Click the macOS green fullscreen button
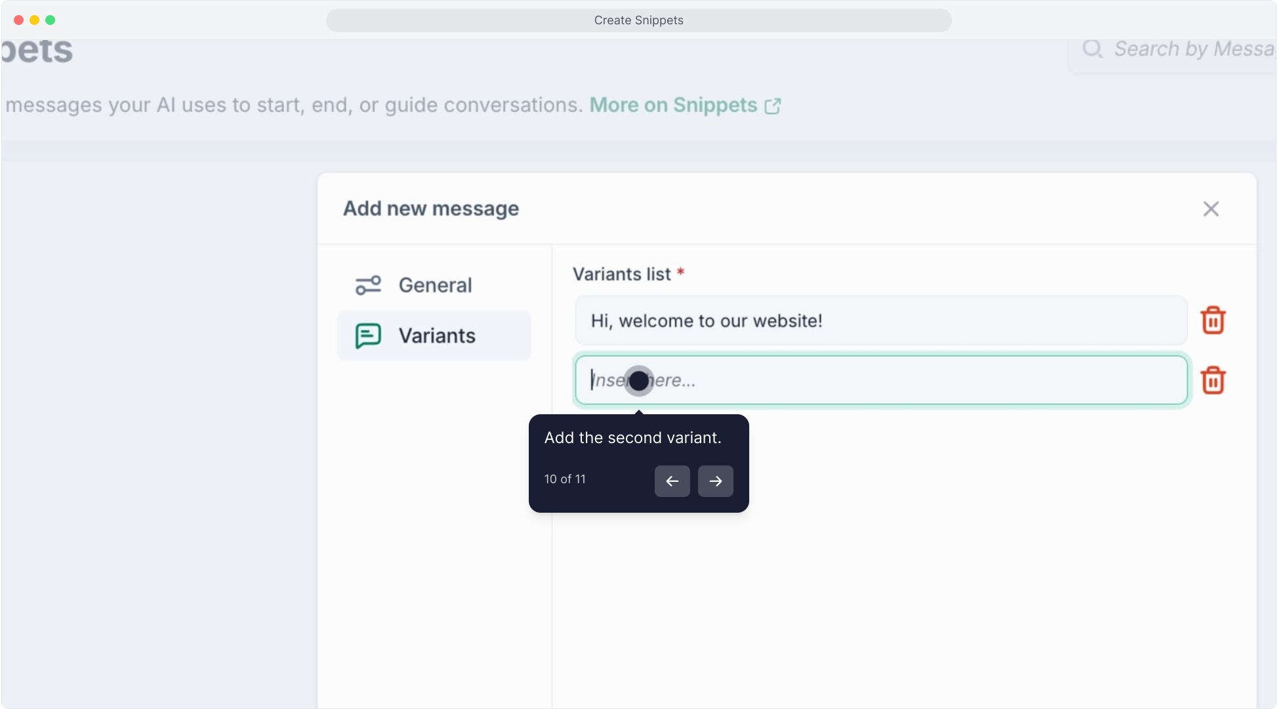This screenshot has height=709, width=1278. tap(50, 20)
